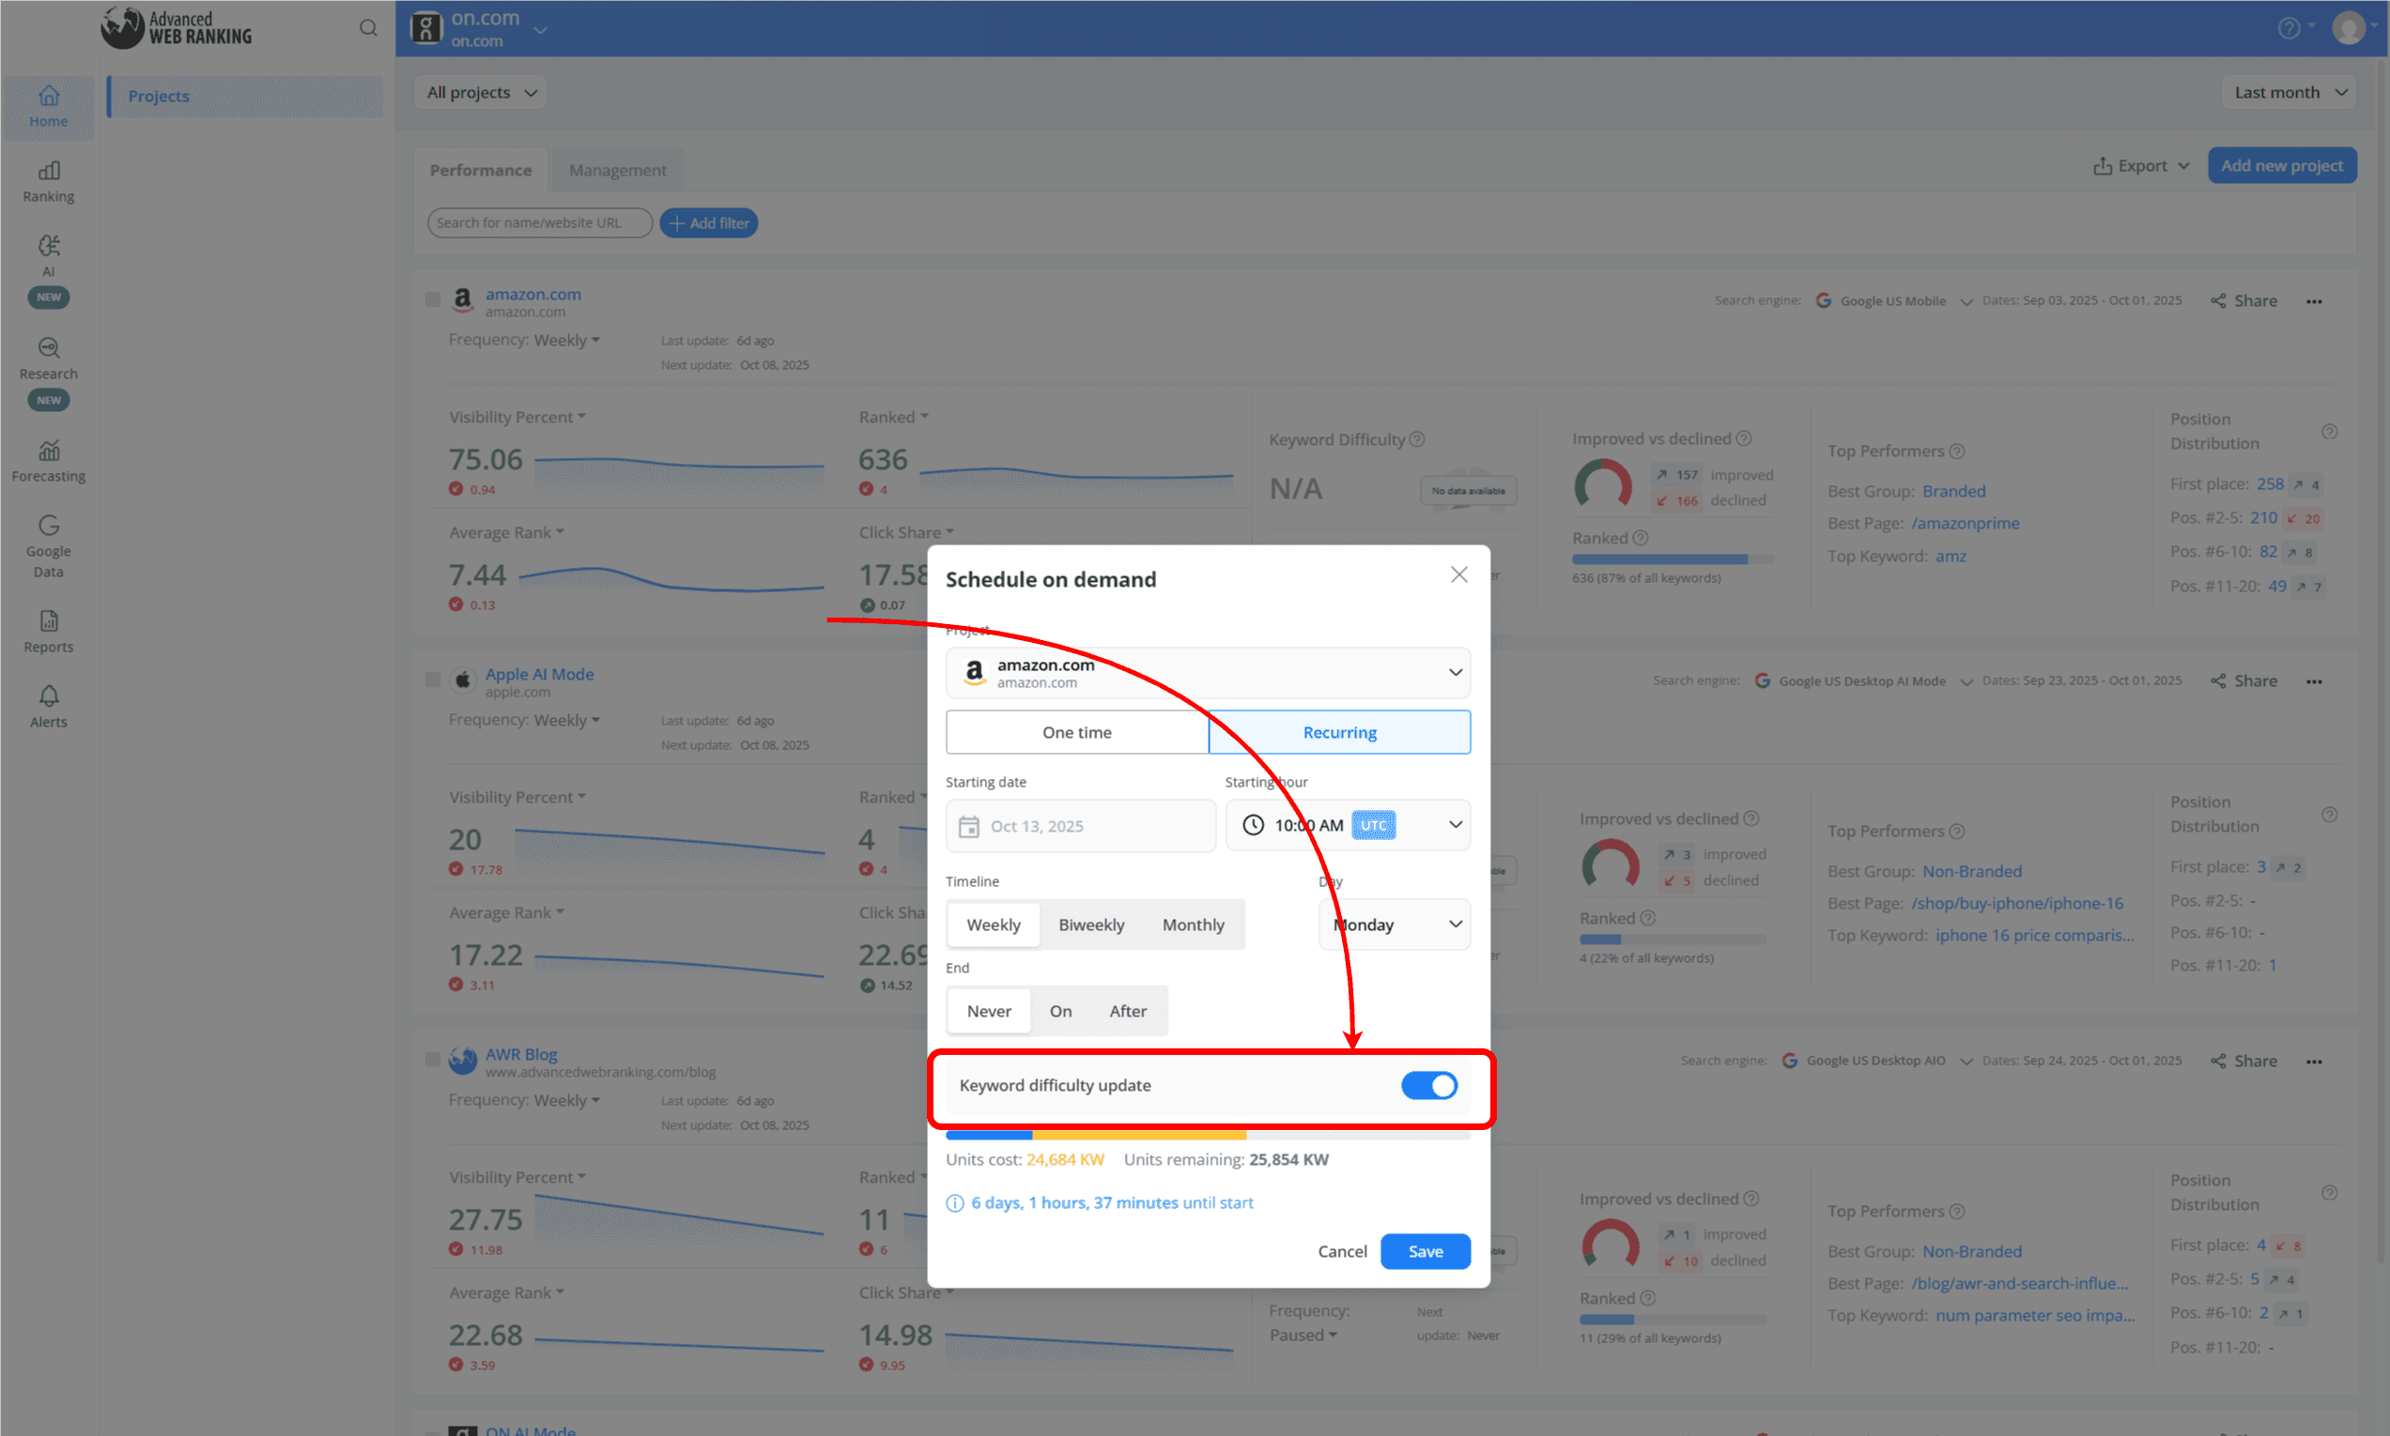The image size is (2390, 1436).
Task: Open the /amazonprime best page link
Action: point(1965,524)
